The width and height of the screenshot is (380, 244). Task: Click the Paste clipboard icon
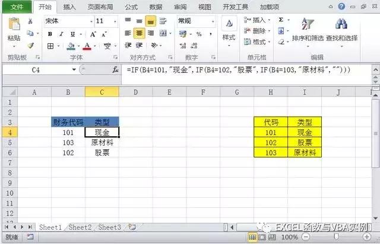coord(14,25)
